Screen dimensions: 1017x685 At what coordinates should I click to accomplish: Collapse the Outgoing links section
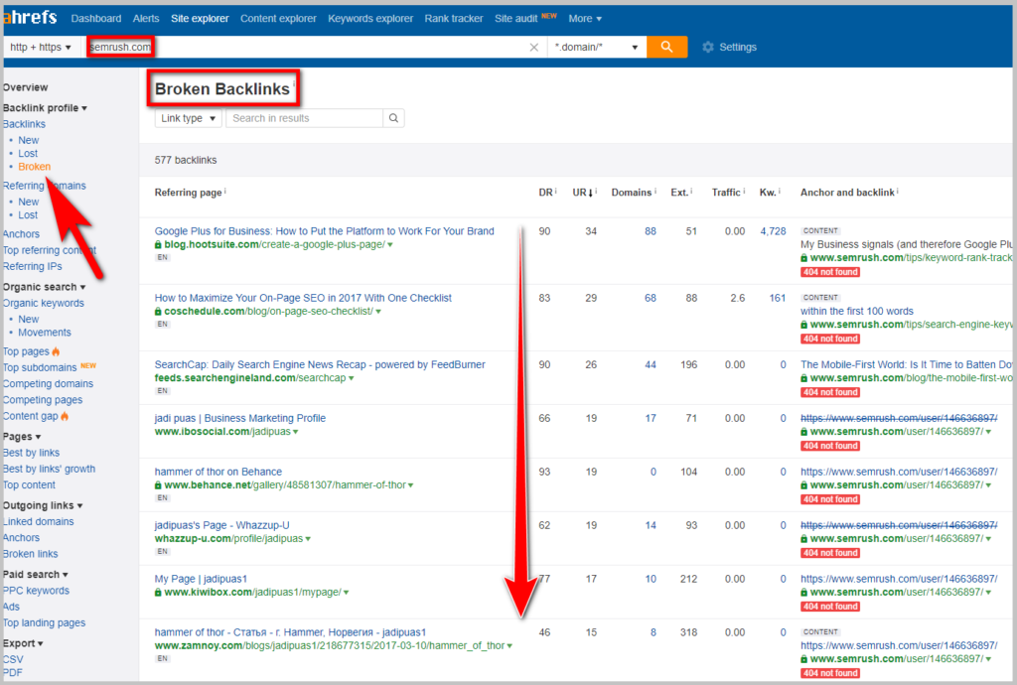click(x=43, y=505)
